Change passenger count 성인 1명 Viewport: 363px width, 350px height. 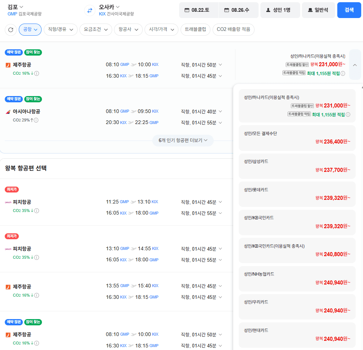[x=280, y=10]
